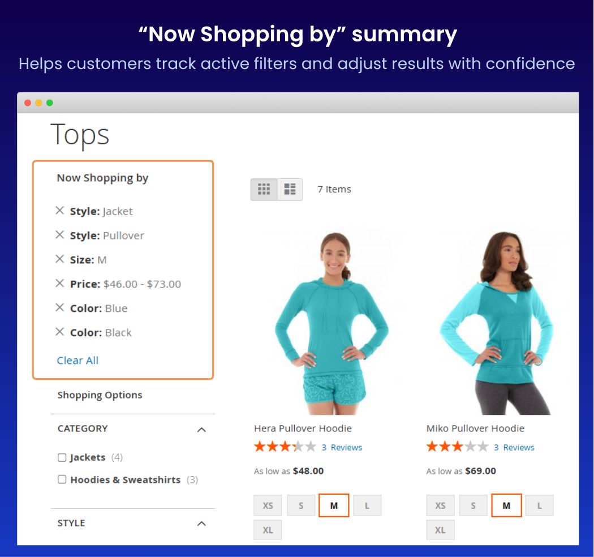Check the Hoodies & Sweatshirts checkbox
The width and height of the screenshot is (594, 557).
click(62, 479)
